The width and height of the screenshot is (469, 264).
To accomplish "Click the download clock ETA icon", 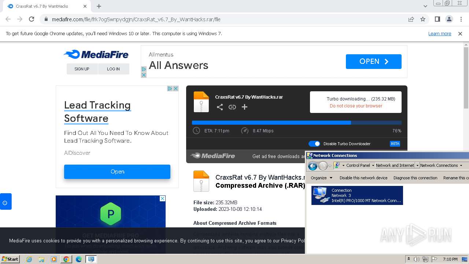I will (196, 131).
